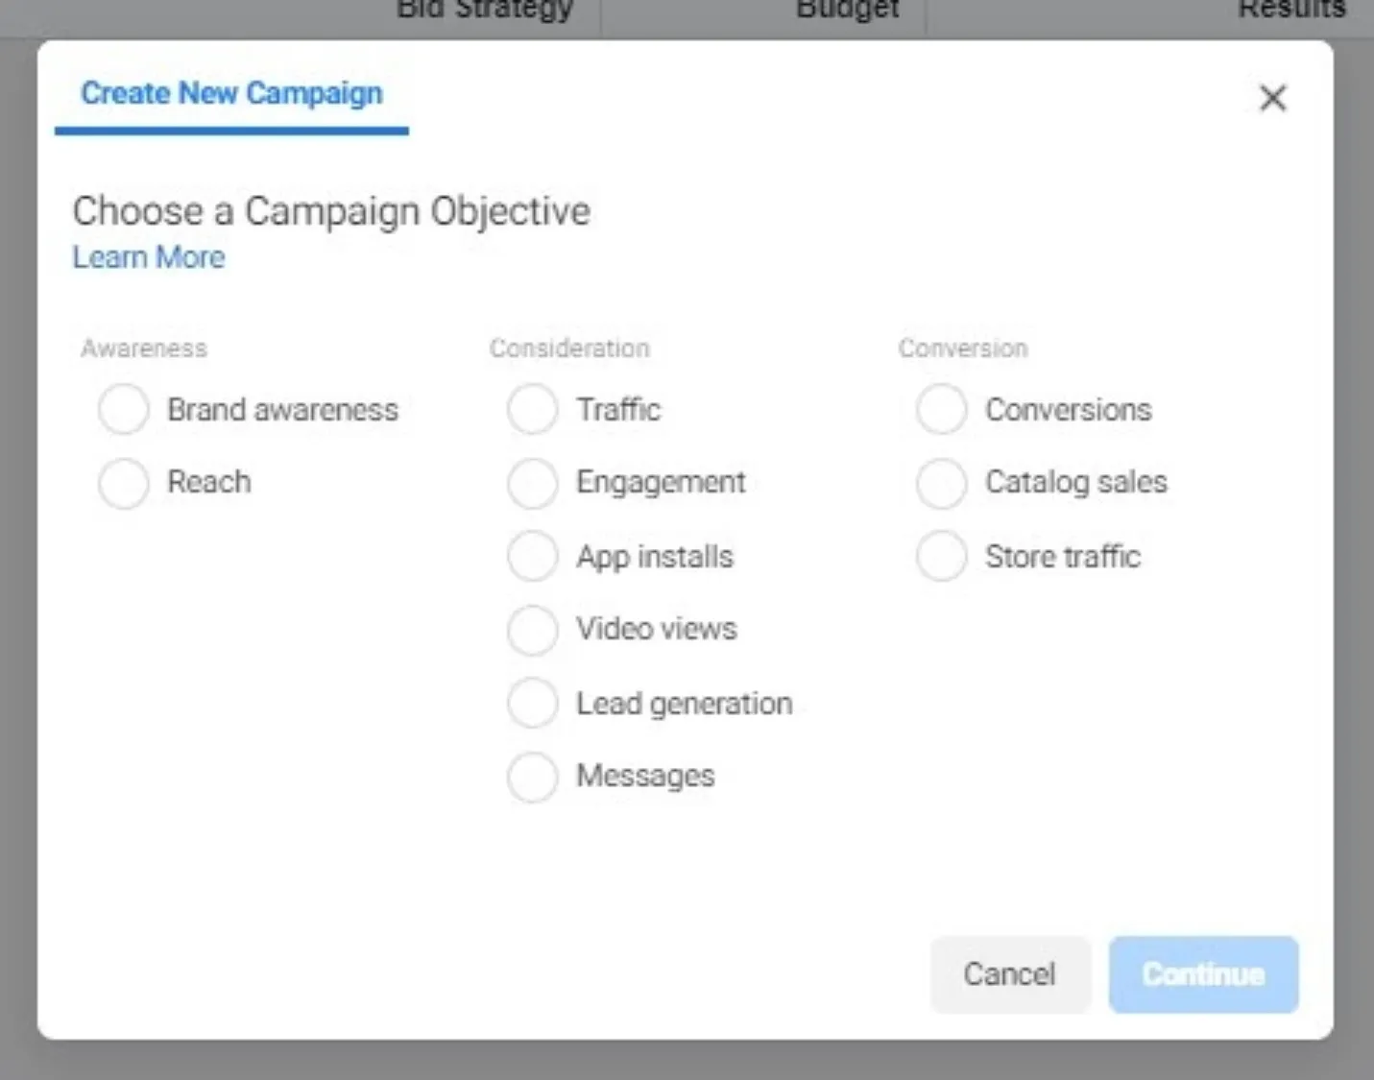Select Conversions under Conversion column

(941, 409)
